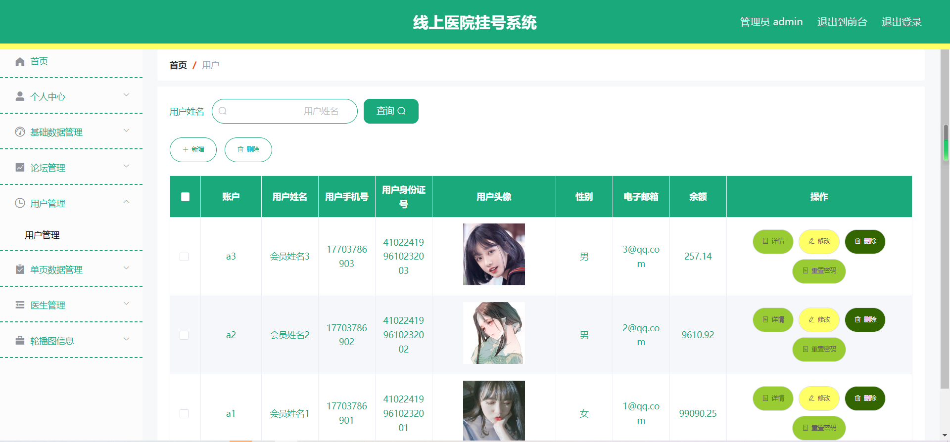Click the 账户 column header
This screenshot has height=442, width=950.
(x=231, y=197)
